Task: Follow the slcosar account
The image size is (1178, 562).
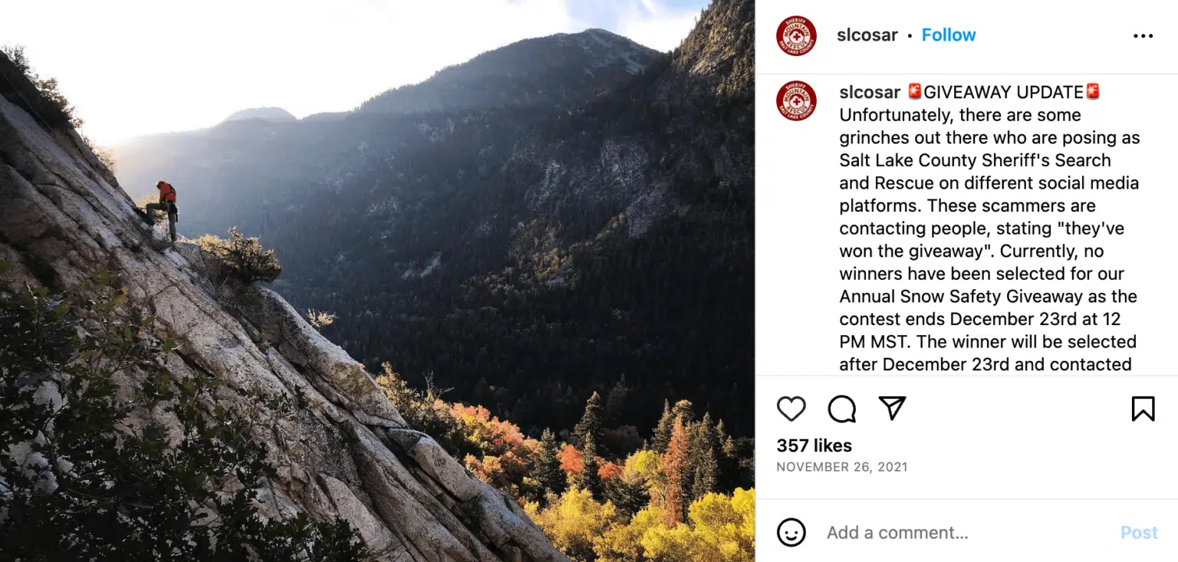Action: 949,35
